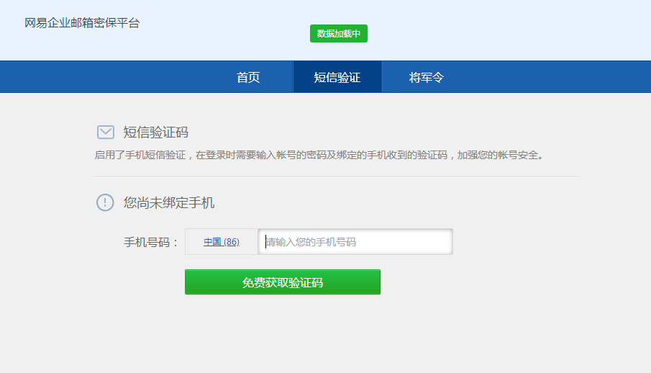Viewport: 651px width, 373px height.
Task: Focus the phone number input field
Action: (x=355, y=242)
